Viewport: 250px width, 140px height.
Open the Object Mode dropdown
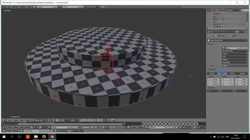pyautogui.click(x=39, y=120)
